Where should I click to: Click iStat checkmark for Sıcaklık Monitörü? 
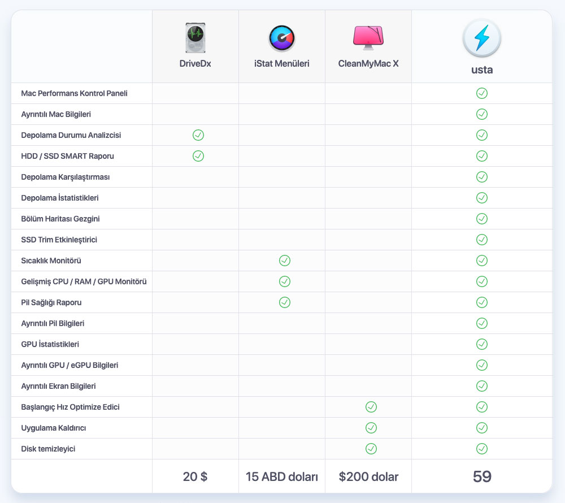285,261
